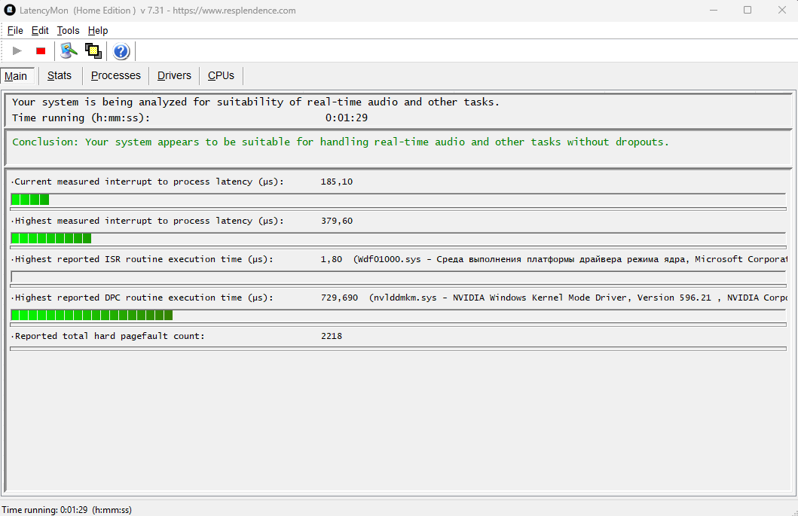Click the highest latency value 379,60
Image resolution: width=798 pixels, height=516 pixels.
point(336,221)
